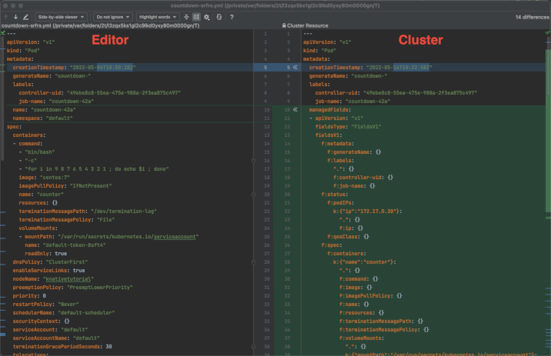Click the restartPolicy: "Never" line
Image resolution: width=551 pixels, height=356 pixels.
[45, 304]
